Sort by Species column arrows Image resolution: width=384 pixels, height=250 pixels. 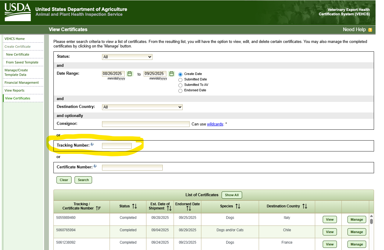pos(238,206)
